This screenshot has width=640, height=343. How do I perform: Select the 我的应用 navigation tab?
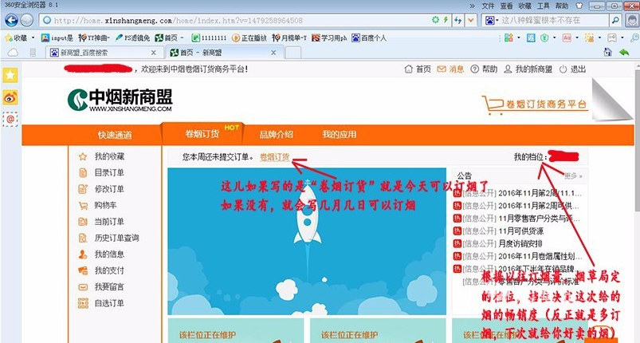340,134
